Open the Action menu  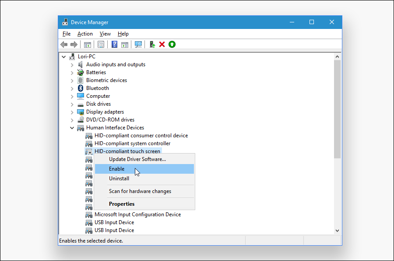click(85, 34)
